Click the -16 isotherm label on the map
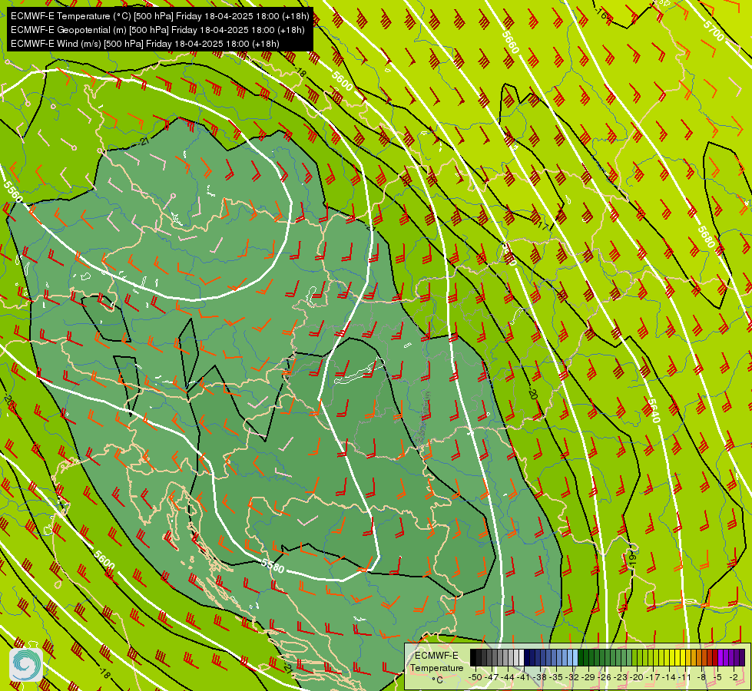This screenshot has height=691, width=752. click(601, 13)
